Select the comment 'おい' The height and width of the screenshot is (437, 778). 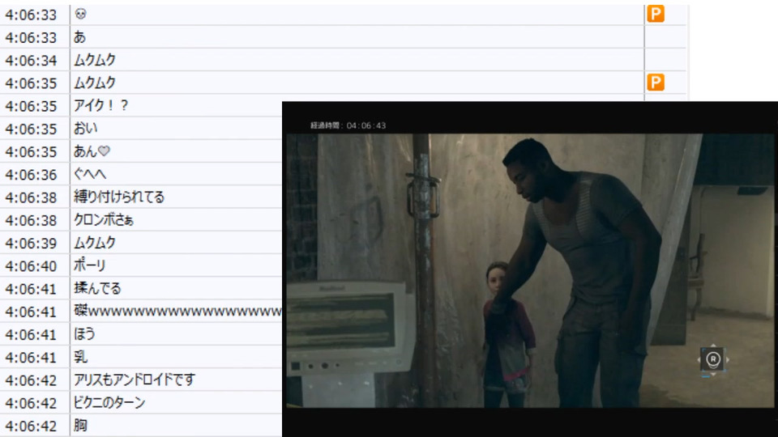86,129
